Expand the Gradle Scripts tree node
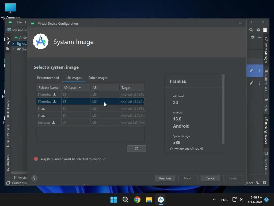Image resolution: width=274 pixels, height=206 pixels. (x=13, y=49)
